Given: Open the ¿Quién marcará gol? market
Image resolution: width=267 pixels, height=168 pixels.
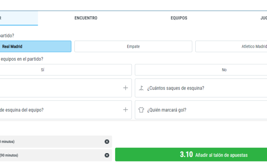Looking at the screenshot, I should pos(201,110).
